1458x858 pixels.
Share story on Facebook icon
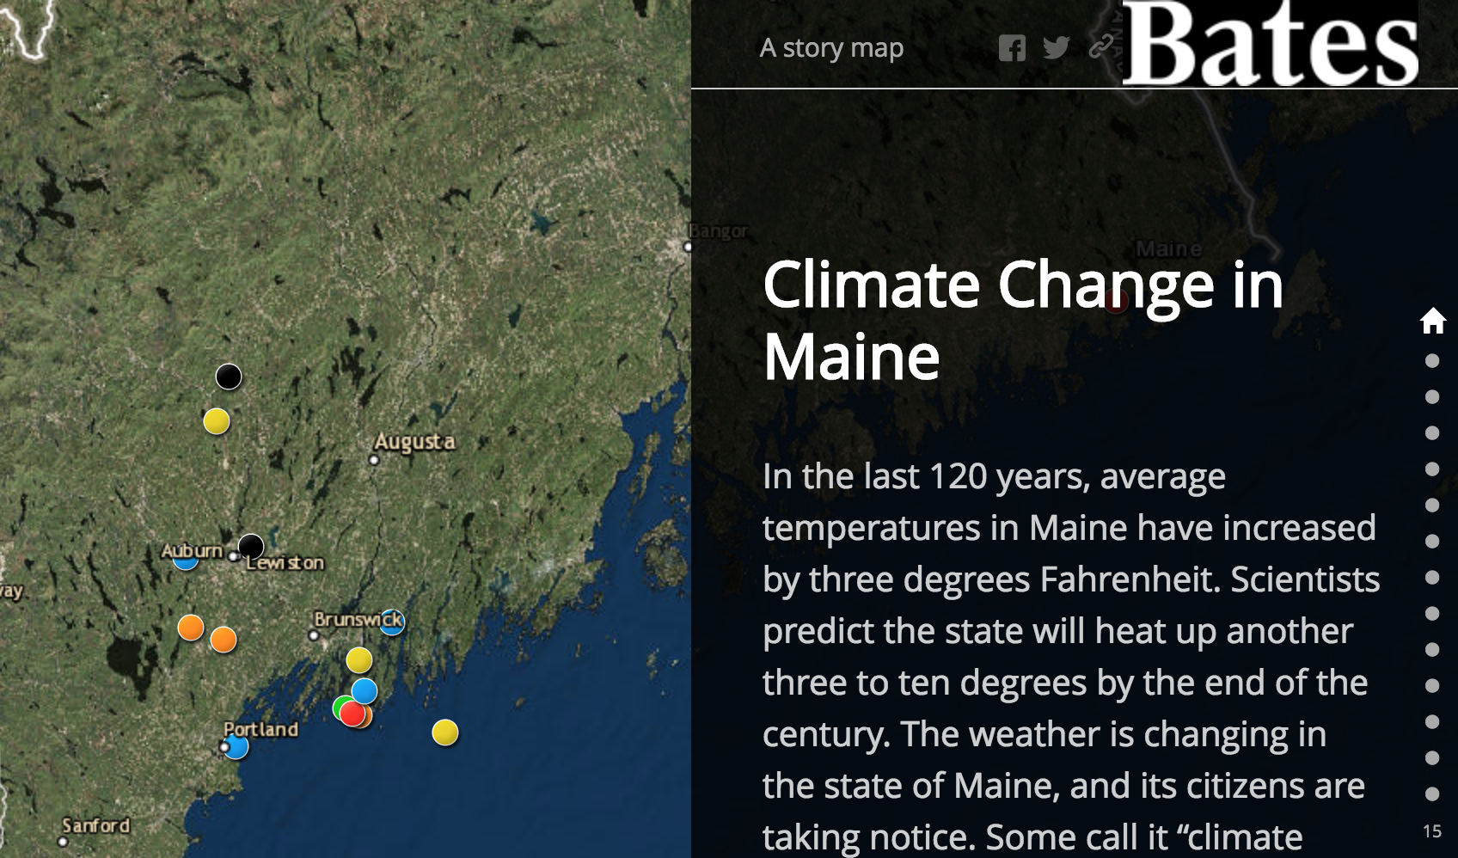pyautogui.click(x=1012, y=48)
